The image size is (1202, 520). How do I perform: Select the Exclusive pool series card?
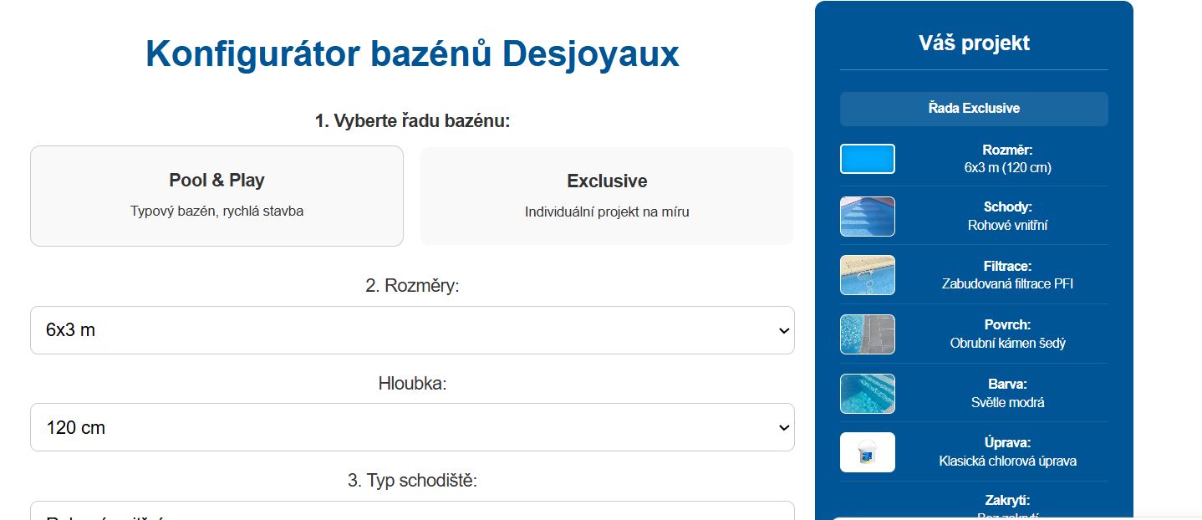(x=607, y=196)
